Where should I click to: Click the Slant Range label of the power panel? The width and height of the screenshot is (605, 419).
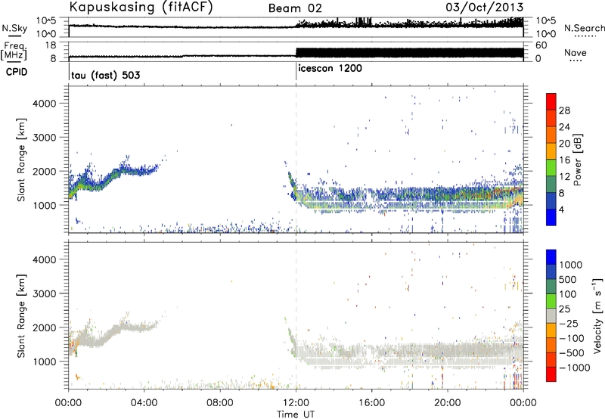[x=21, y=160]
